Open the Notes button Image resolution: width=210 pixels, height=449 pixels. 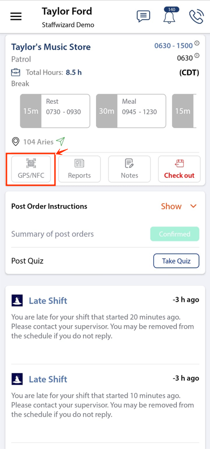(129, 169)
